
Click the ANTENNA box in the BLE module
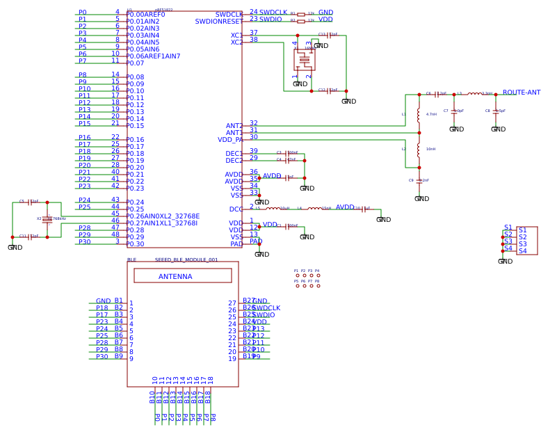(183, 276)
